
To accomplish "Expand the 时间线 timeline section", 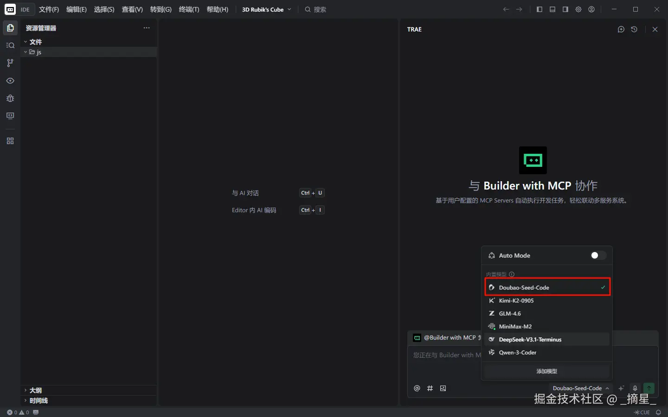I will [x=89, y=400].
